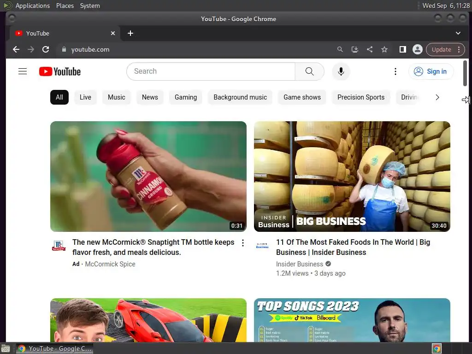Open a new tab with plus

(130, 33)
